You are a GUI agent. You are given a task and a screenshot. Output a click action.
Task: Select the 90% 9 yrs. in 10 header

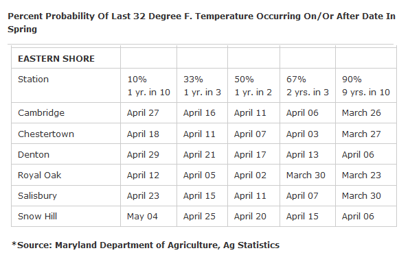pyautogui.click(x=366, y=86)
